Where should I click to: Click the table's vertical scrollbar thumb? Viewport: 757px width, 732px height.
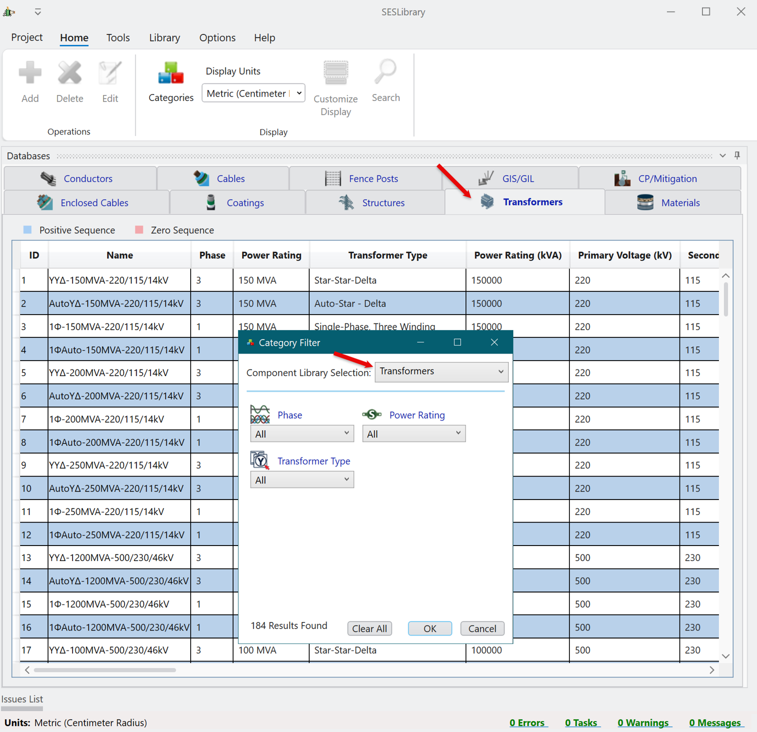pos(726,299)
